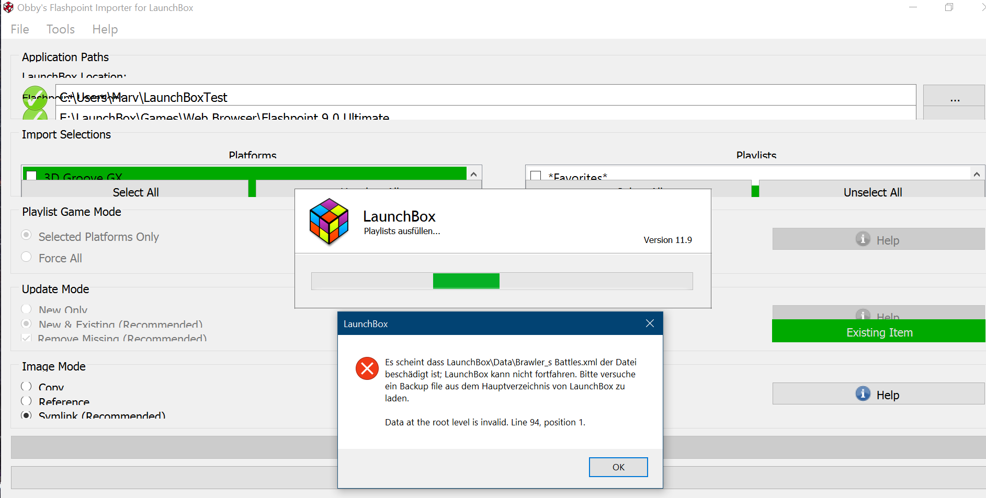Click the 'Version 11.9' text in splash

(667, 240)
